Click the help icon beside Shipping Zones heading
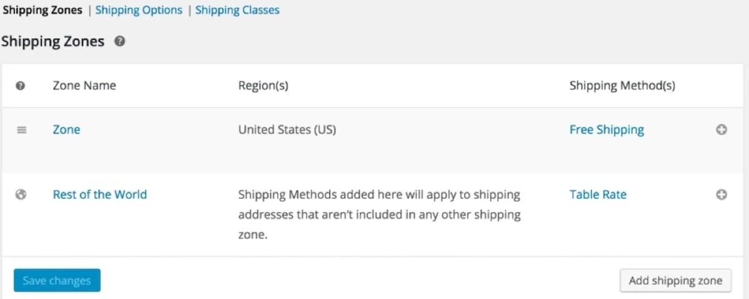 point(120,42)
